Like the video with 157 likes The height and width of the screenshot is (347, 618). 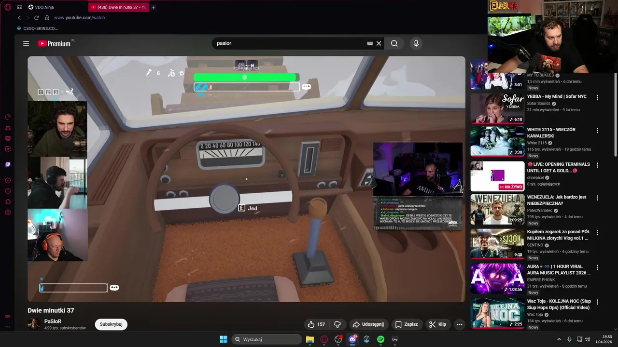[x=316, y=324]
